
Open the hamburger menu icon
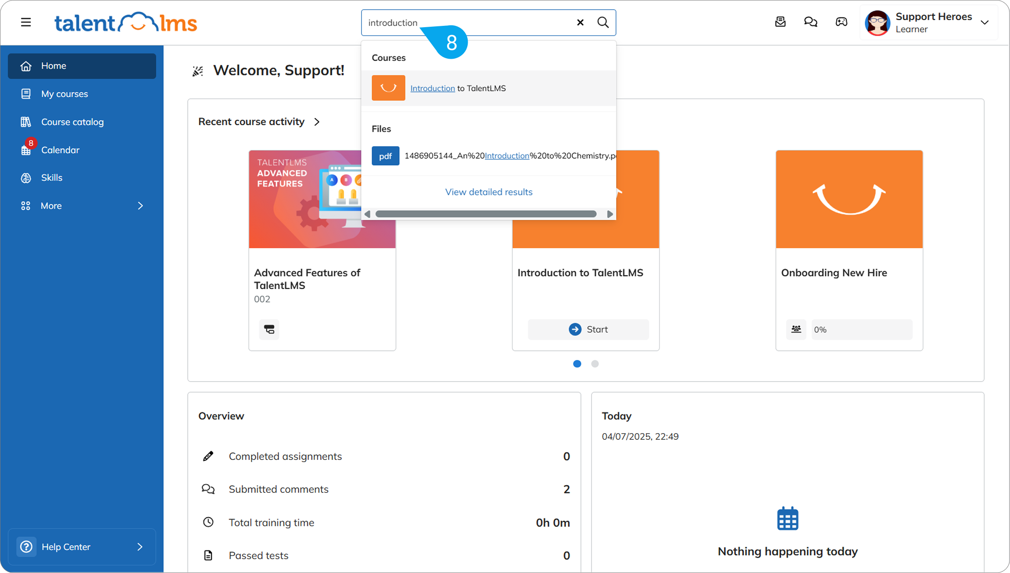tap(26, 22)
